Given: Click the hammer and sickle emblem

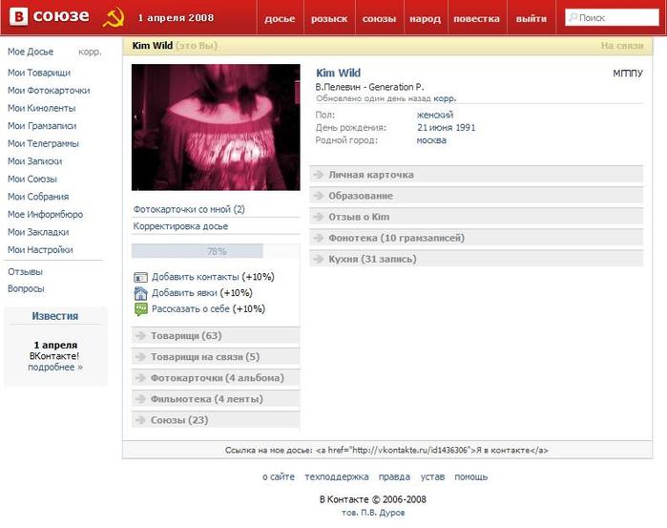Looking at the screenshot, I should (x=114, y=17).
